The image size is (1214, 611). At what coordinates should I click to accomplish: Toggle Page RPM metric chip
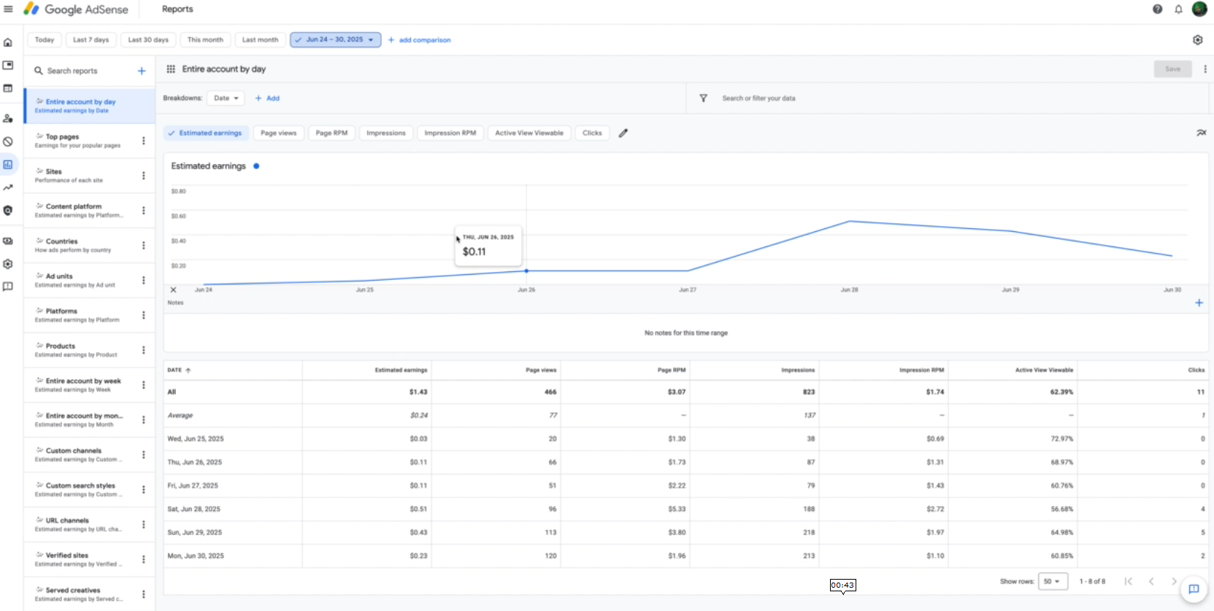click(x=331, y=133)
